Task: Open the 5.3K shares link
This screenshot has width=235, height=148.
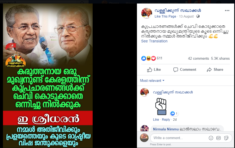Action: 220,59
